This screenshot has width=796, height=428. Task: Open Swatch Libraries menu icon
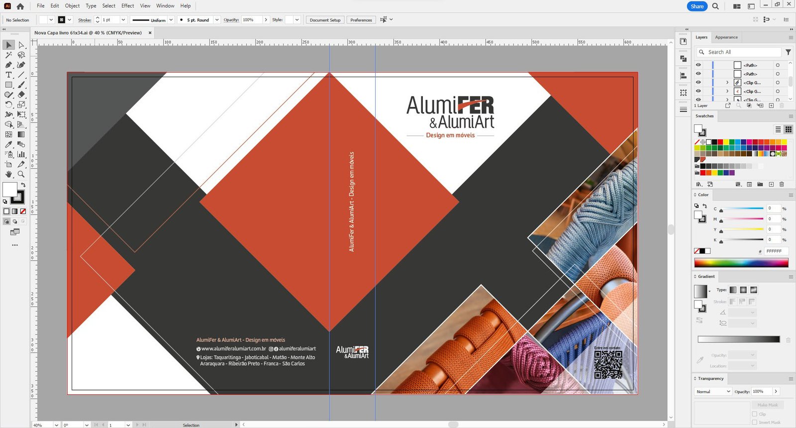pos(698,184)
